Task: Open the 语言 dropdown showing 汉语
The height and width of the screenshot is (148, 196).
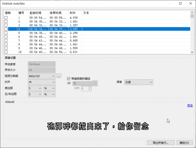Action: click(x=139, y=82)
